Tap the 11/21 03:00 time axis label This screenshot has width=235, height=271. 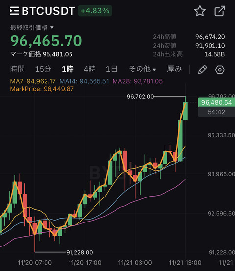tap(135, 263)
